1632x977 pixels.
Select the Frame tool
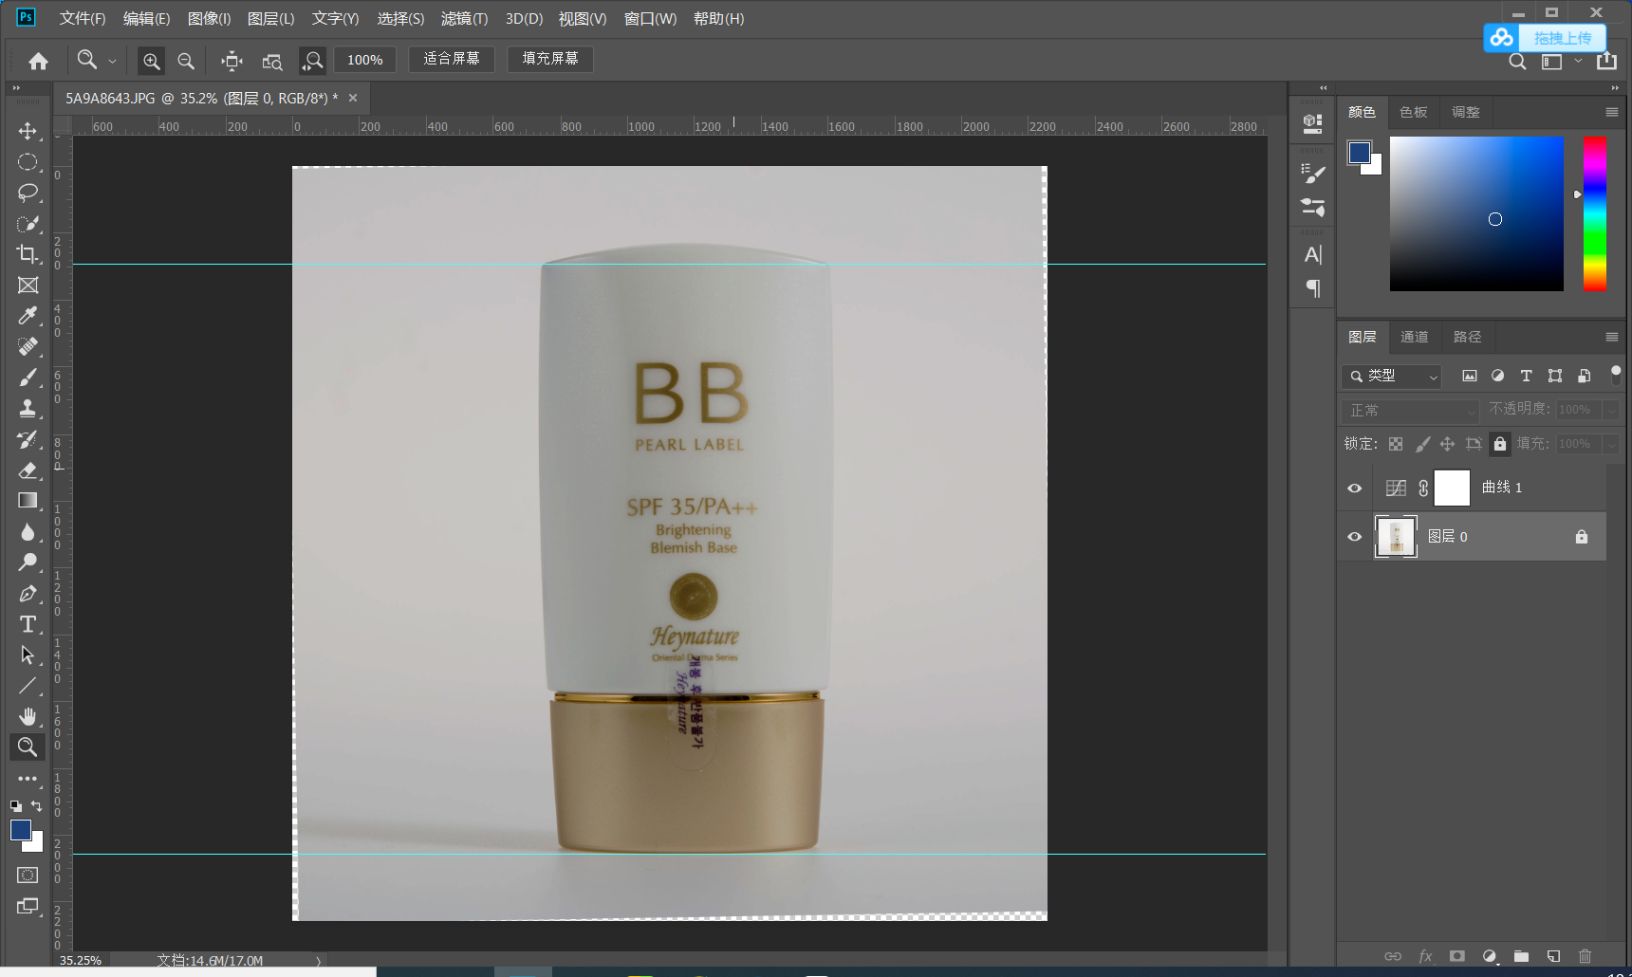click(x=28, y=286)
